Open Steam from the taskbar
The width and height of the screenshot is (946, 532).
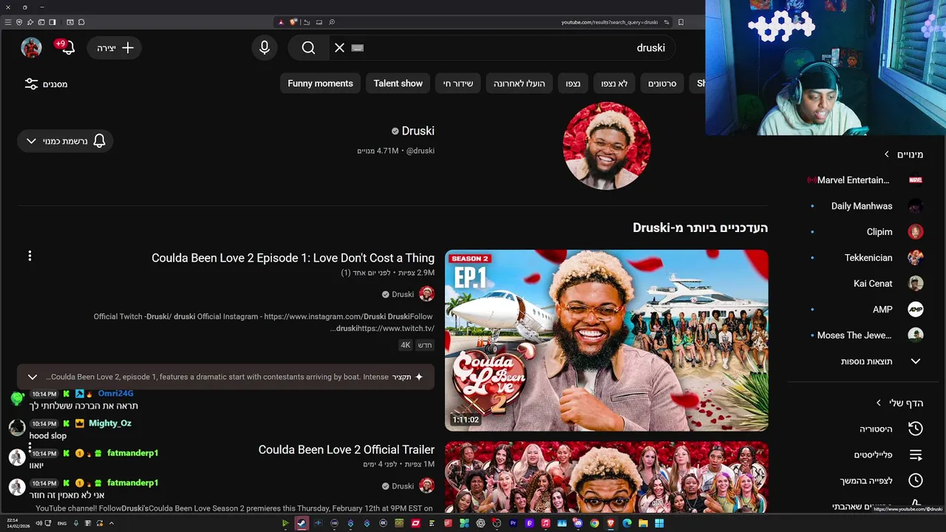click(x=302, y=523)
